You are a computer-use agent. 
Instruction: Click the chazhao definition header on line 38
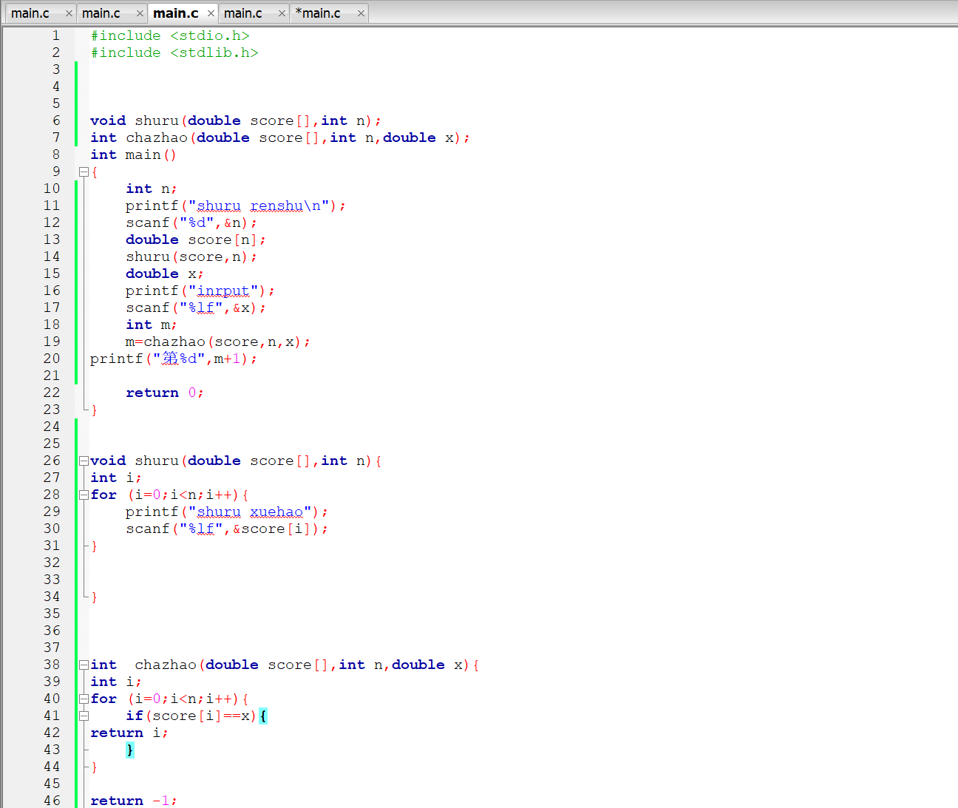pos(285,665)
